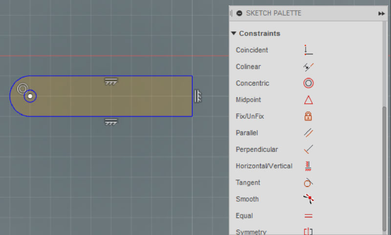Click the Colinear label
This screenshot has width=391, height=235.
pyautogui.click(x=248, y=67)
